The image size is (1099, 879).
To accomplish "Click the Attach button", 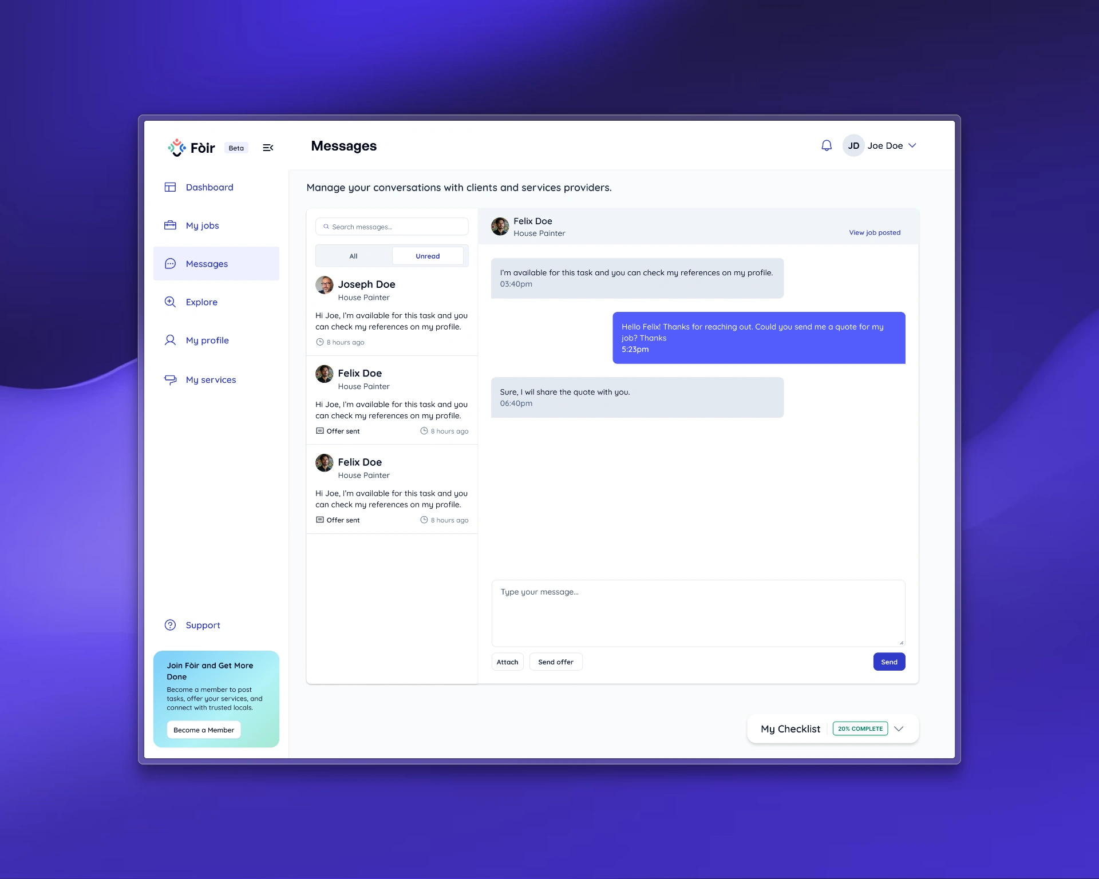I will pyautogui.click(x=508, y=662).
